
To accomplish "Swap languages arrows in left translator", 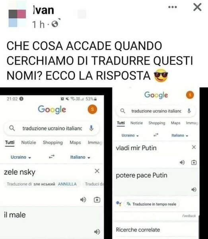I will coord(52,157).
